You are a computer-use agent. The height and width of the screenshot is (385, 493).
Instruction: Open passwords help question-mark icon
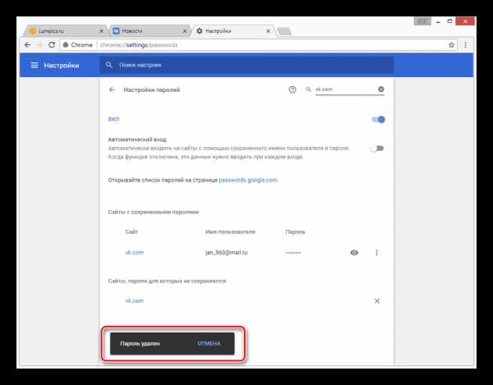(x=293, y=89)
